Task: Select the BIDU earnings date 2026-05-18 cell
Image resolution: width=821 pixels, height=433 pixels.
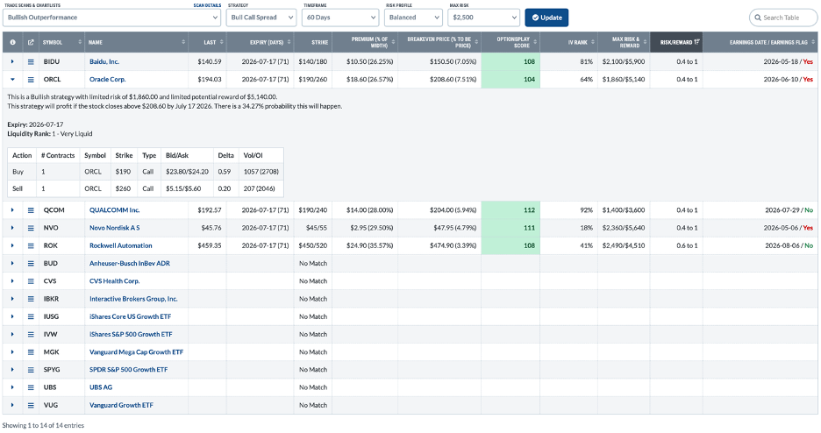Action: tap(760, 61)
